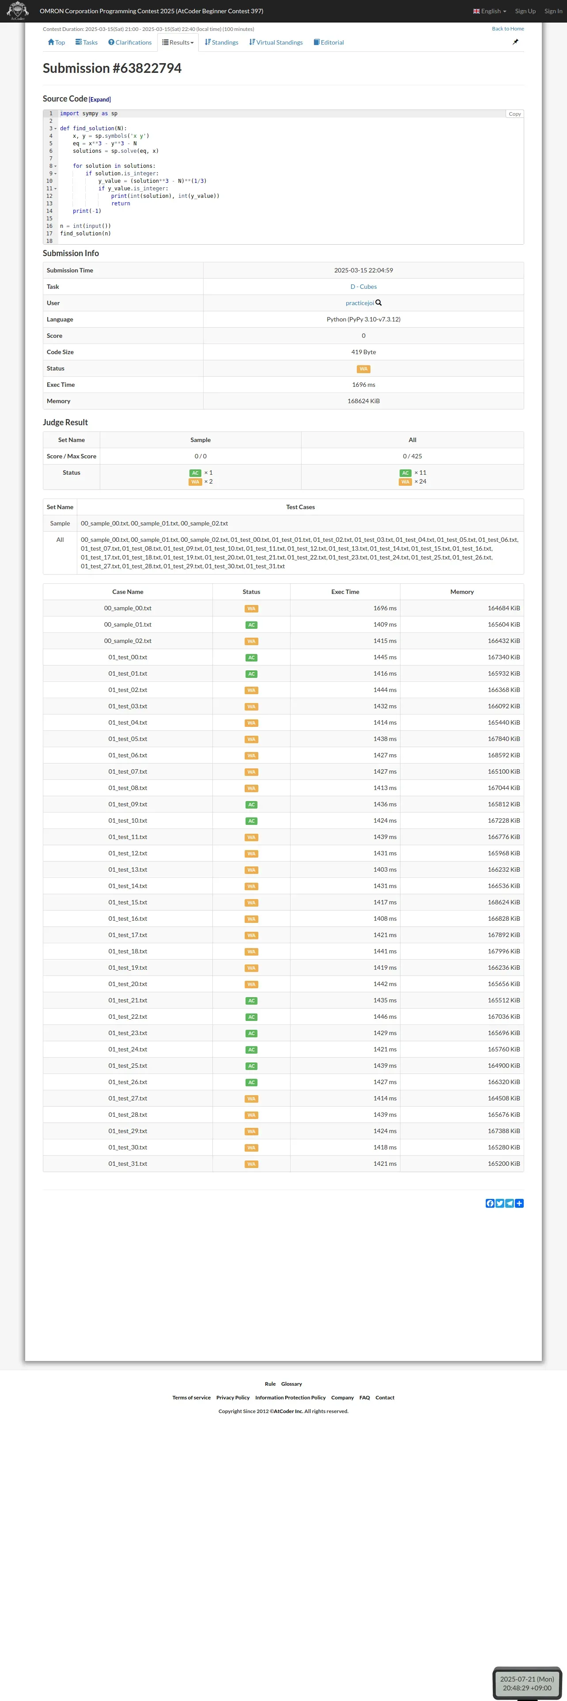567x1701 pixels.
Task: Click the Submission #63822794 heading
Action: (x=112, y=68)
